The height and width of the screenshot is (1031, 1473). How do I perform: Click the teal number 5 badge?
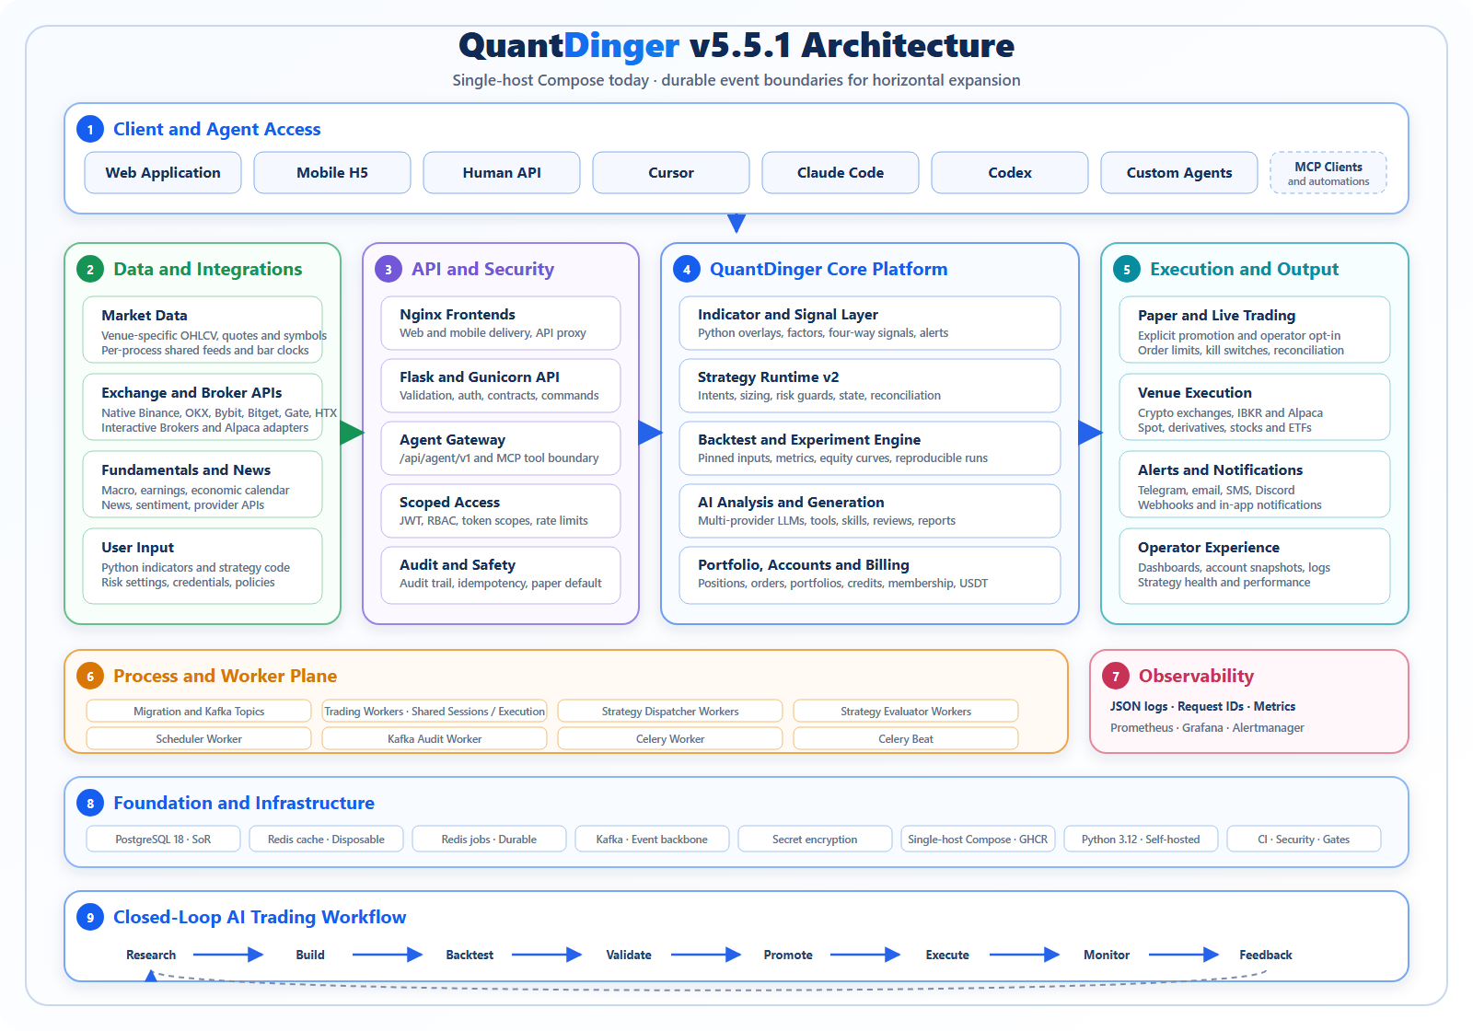[1127, 269]
